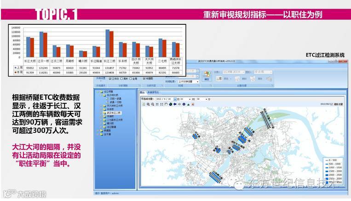This screenshot has width=351, height=201.
Task: Expand the 主干道 tree node
Action: coord(98,134)
